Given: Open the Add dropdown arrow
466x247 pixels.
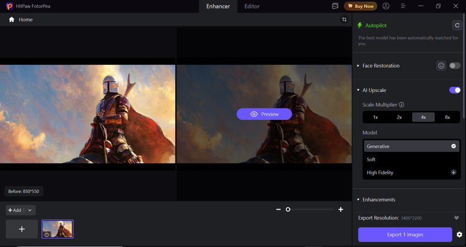Looking at the screenshot, I should tap(30, 210).
